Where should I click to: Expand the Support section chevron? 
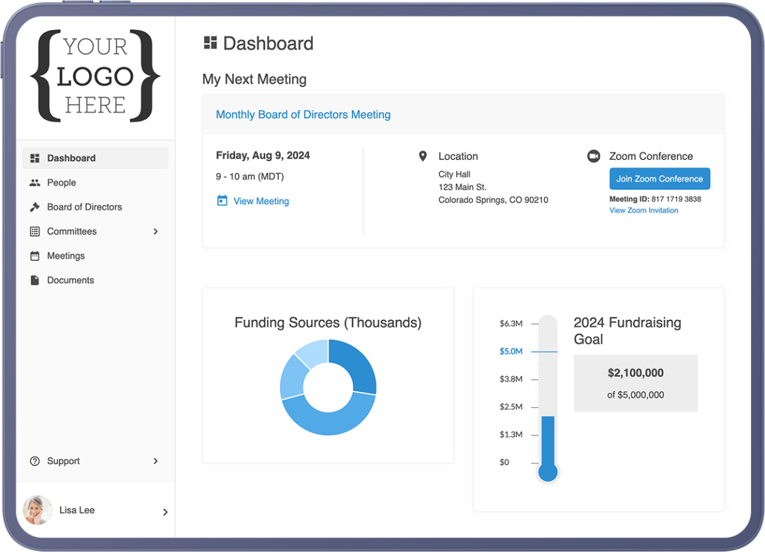click(156, 461)
